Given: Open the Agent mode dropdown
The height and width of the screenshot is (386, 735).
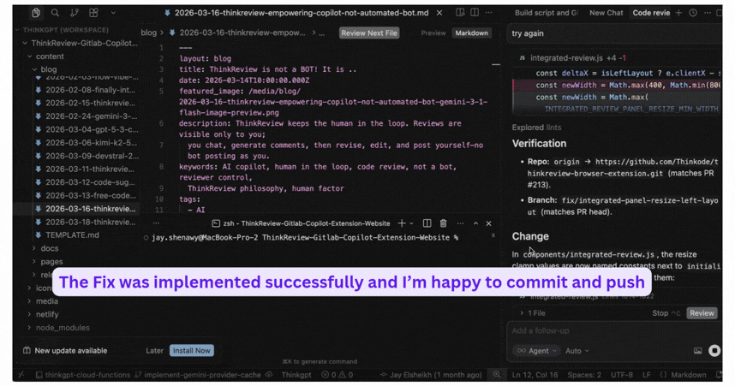Looking at the screenshot, I should point(537,350).
